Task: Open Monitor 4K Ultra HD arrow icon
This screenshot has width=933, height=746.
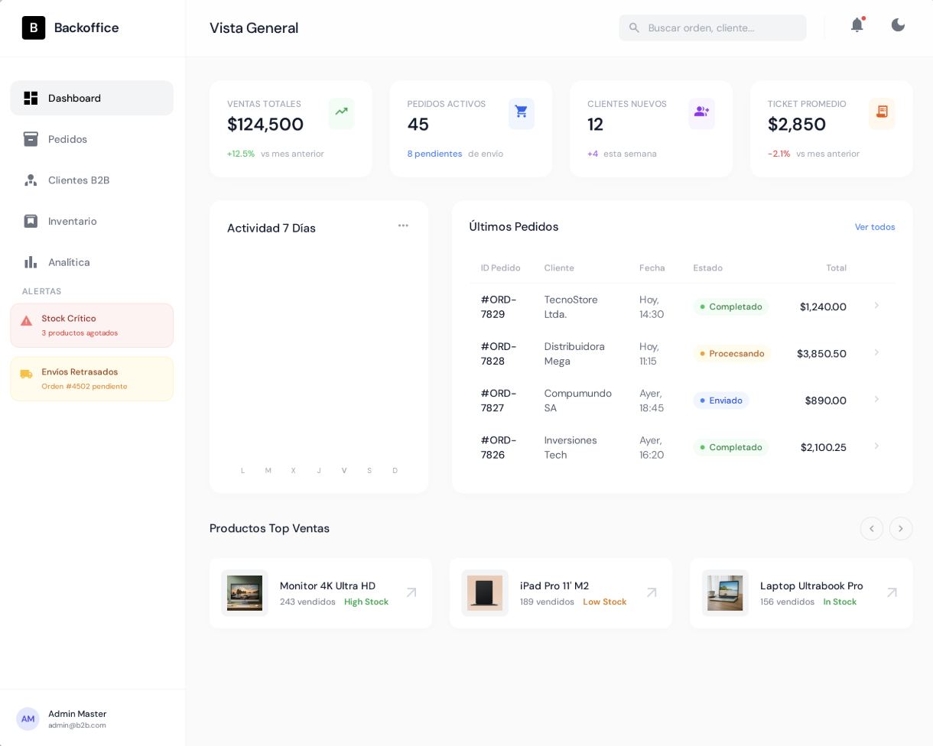Action: point(411,593)
